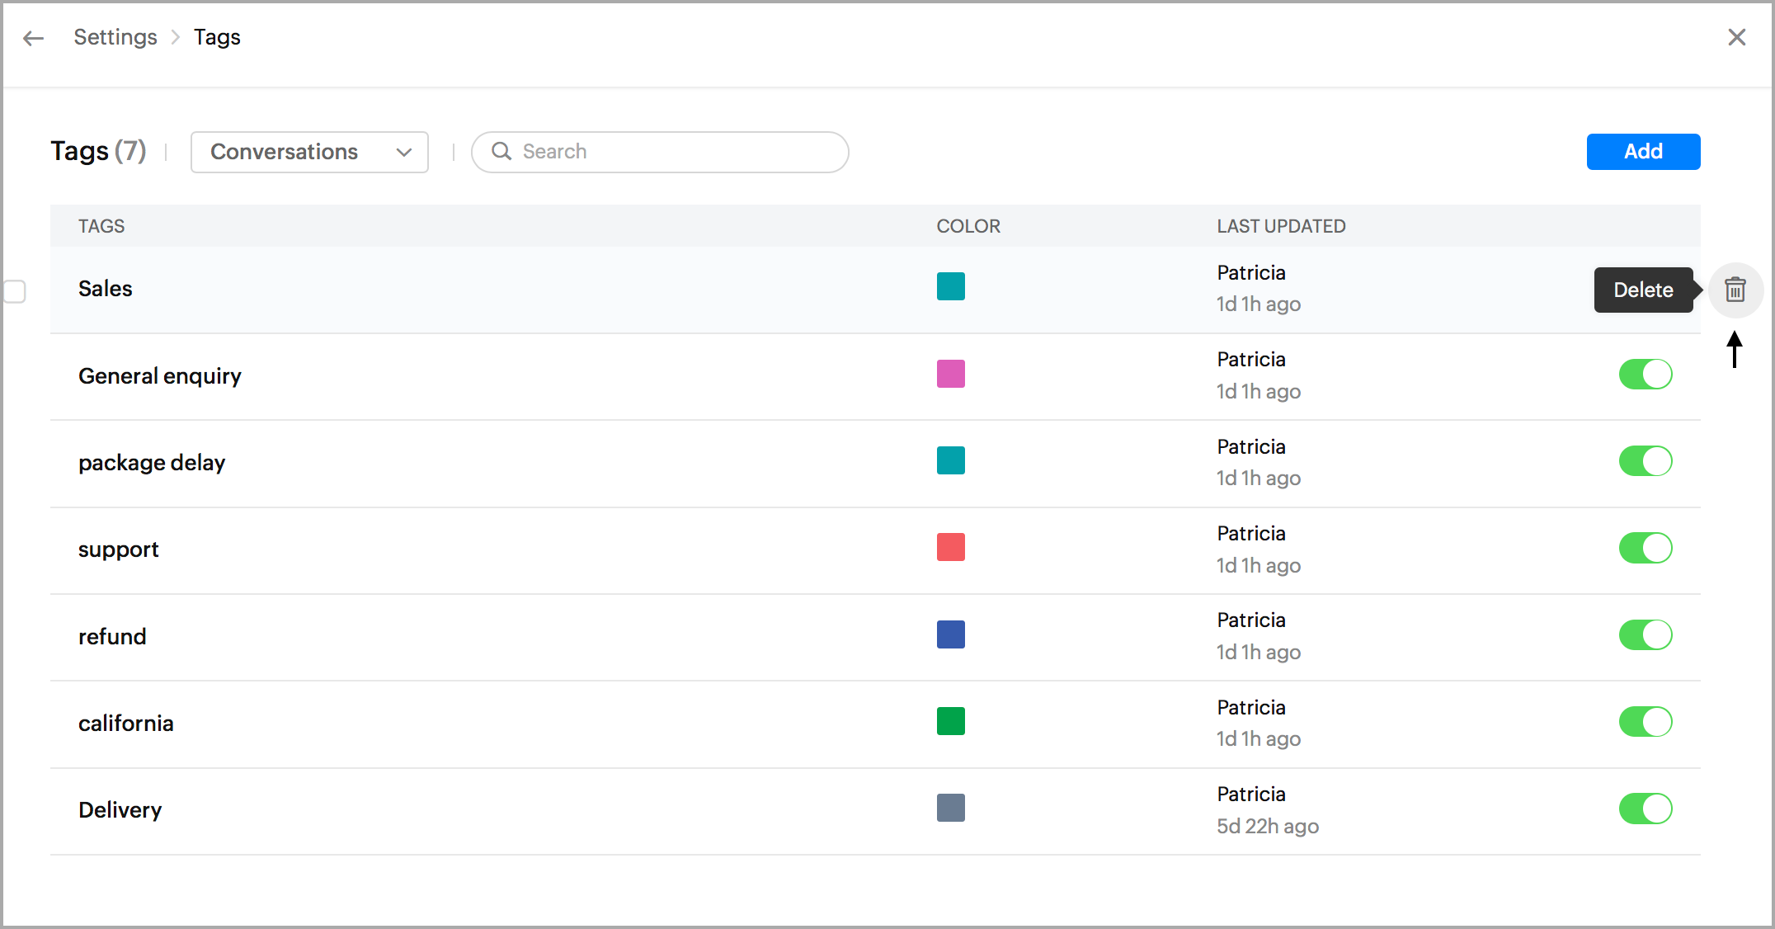Turn off the package delay toggle
Screen dimensions: 1775x929
[x=1645, y=461]
